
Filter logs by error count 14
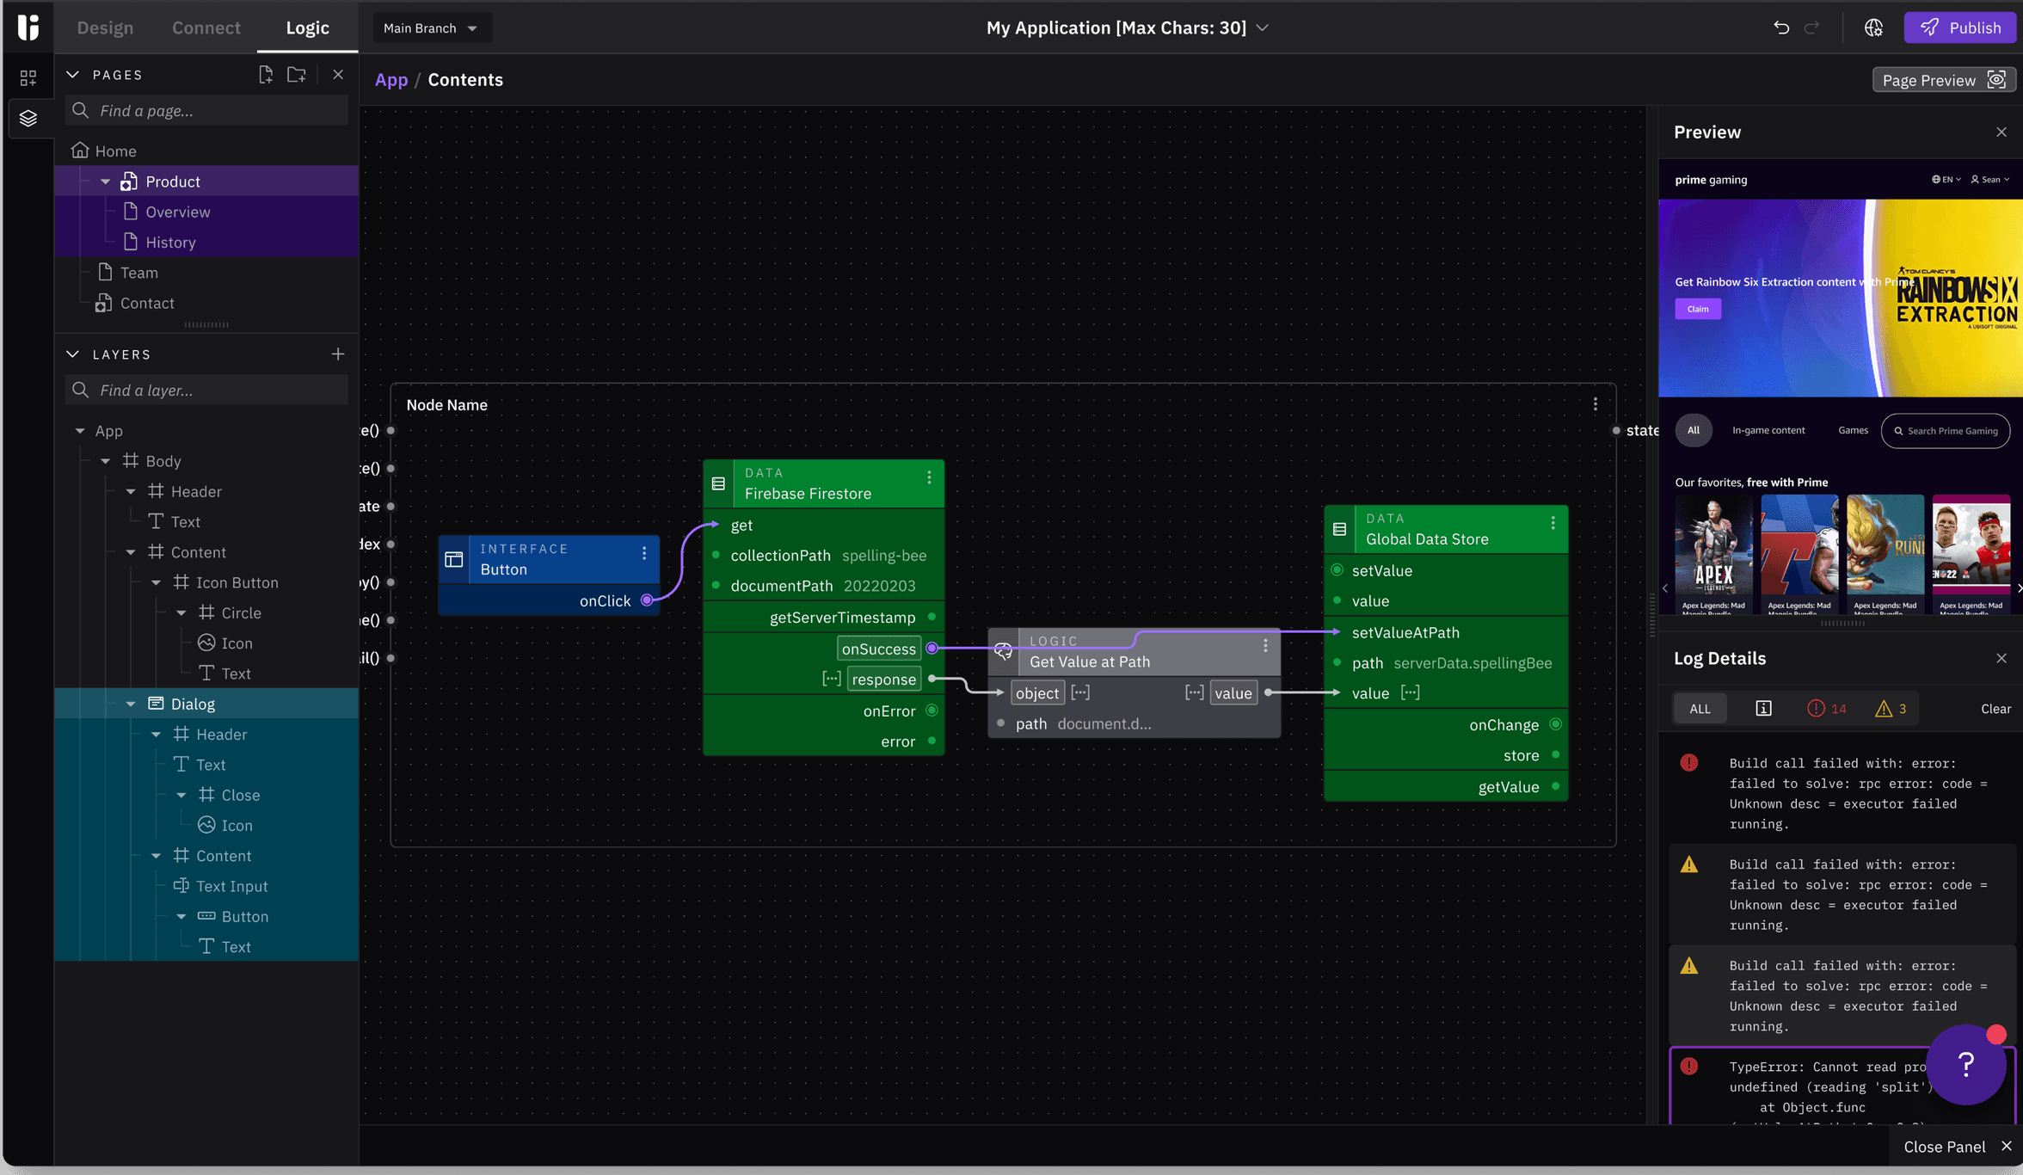[x=1827, y=709]
